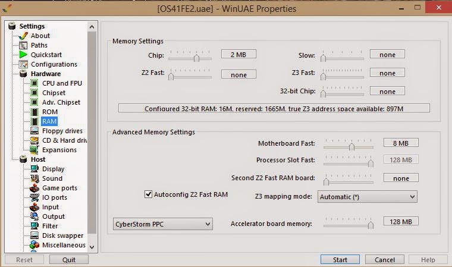Image resolution: width=452 pixels, height=267 pixels.
Task: Select the highlighted RAM entry
Action: click(49, 121)
